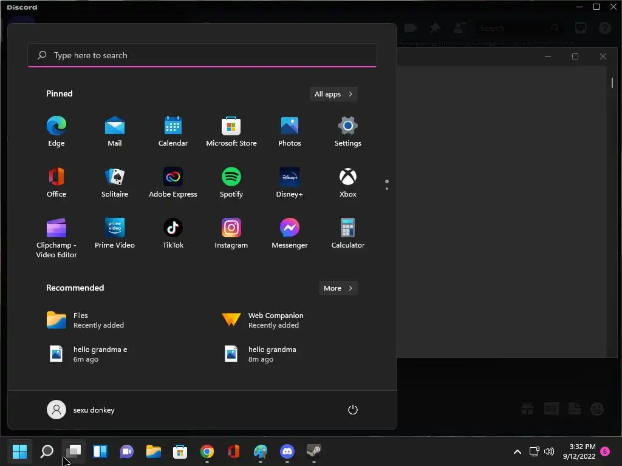Open the sexu donkey user account menu

coord(81,410)
